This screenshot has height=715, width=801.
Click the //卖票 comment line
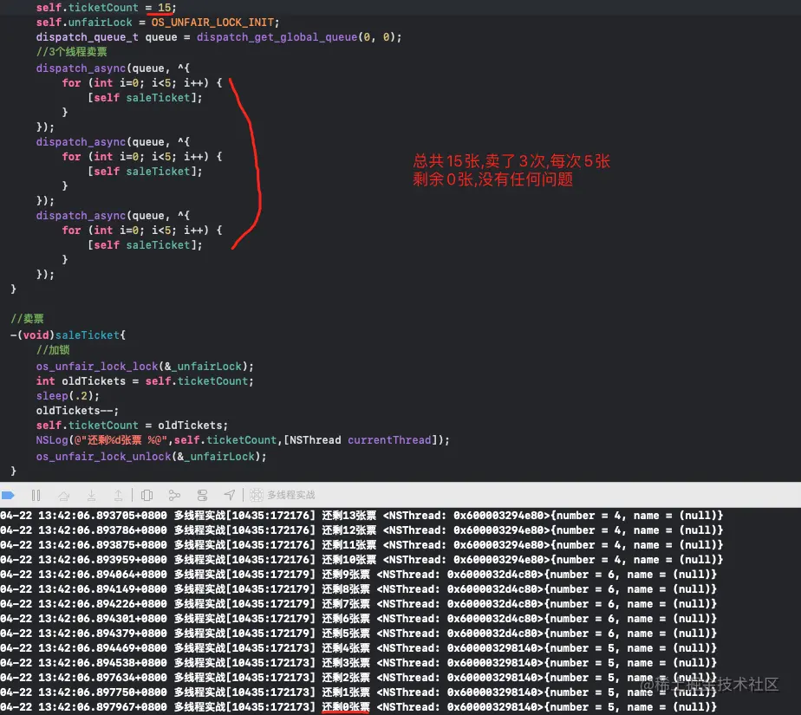pyautogui.click(x=27, y=319)
